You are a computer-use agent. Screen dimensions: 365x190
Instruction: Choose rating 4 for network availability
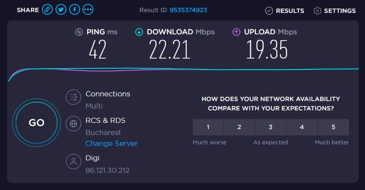302,127
